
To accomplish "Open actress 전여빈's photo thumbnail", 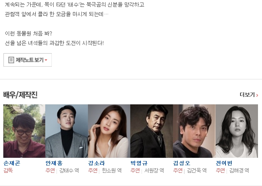I will [x=237, y=131].
